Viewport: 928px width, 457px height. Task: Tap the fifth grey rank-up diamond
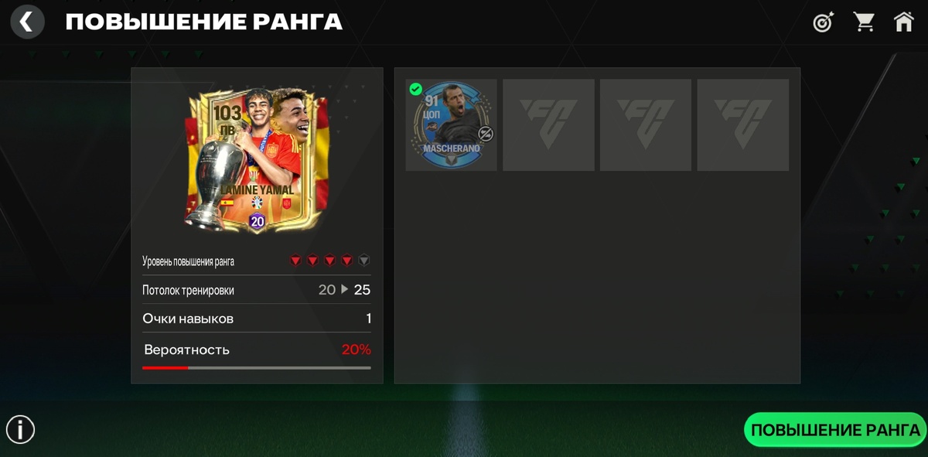(x=364, y=261)
